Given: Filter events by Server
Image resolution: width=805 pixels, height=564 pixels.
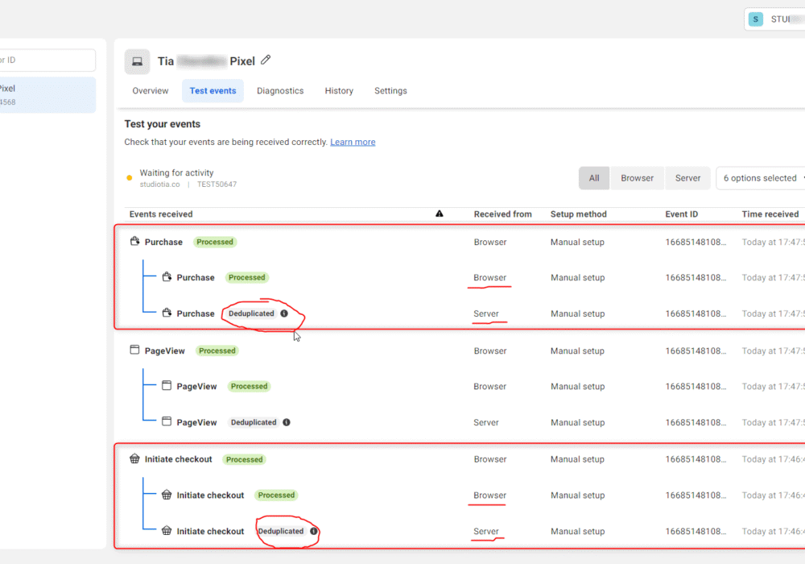Looking at the screenshot, I should click(x=688, y=178).
